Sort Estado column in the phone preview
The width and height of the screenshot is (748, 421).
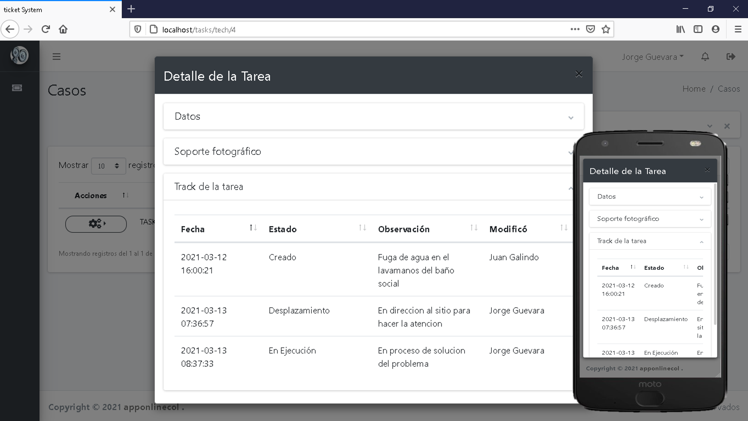coord(666,268)
